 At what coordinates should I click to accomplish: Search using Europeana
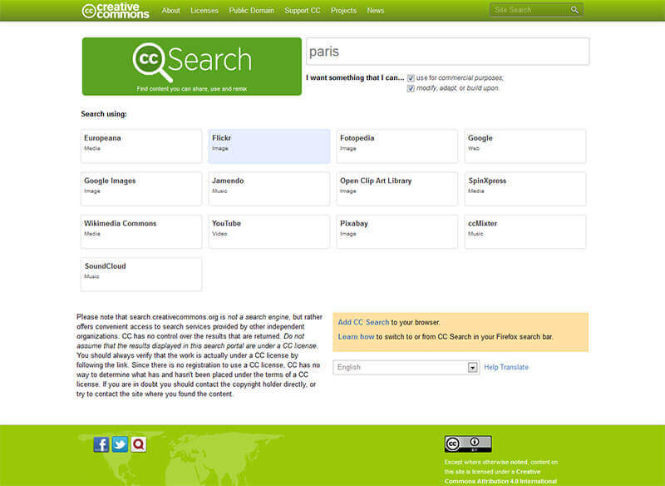tap(141, 146)
